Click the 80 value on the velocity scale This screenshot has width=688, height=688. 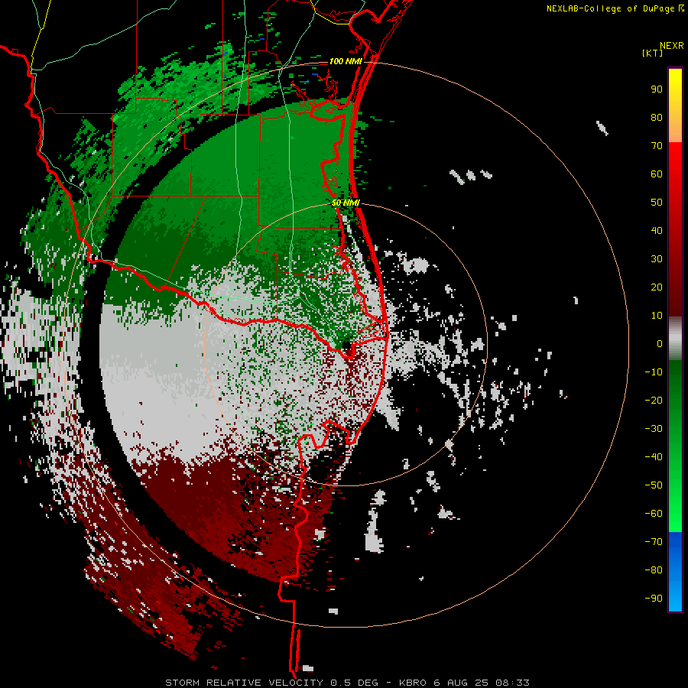click(x=657, y=117)
